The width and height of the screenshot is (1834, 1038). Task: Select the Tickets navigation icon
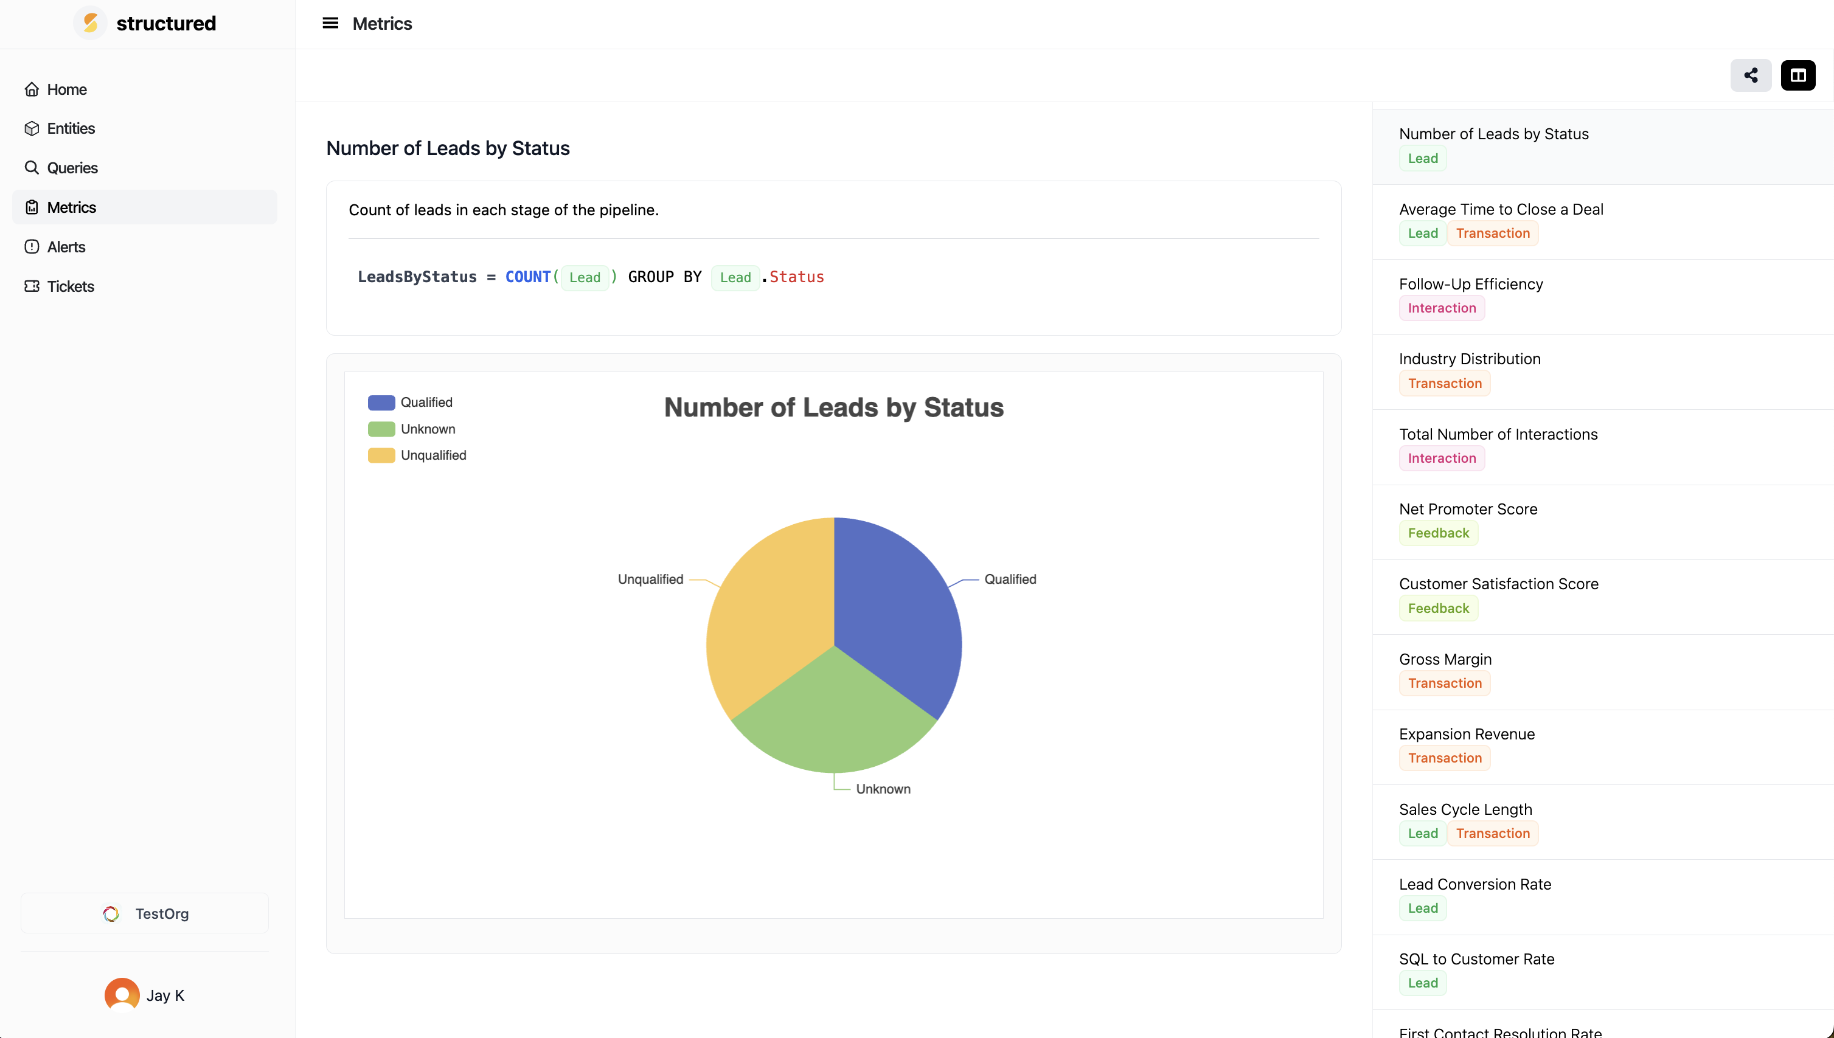[x=30, y=286]
